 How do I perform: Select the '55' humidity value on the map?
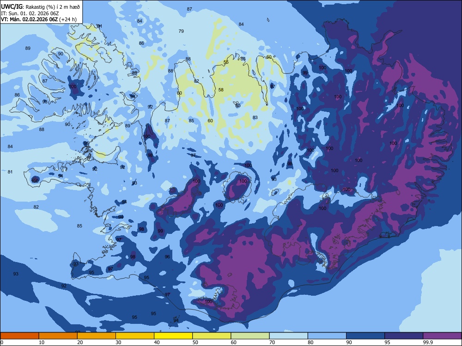(226, 62)
